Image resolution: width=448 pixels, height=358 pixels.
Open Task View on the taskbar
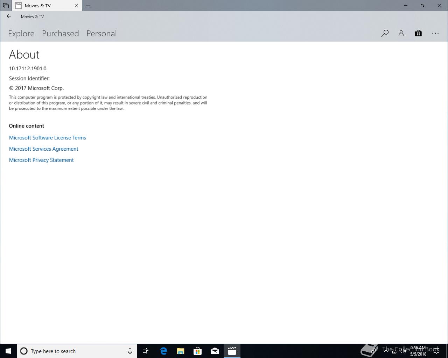pos(146,351)
